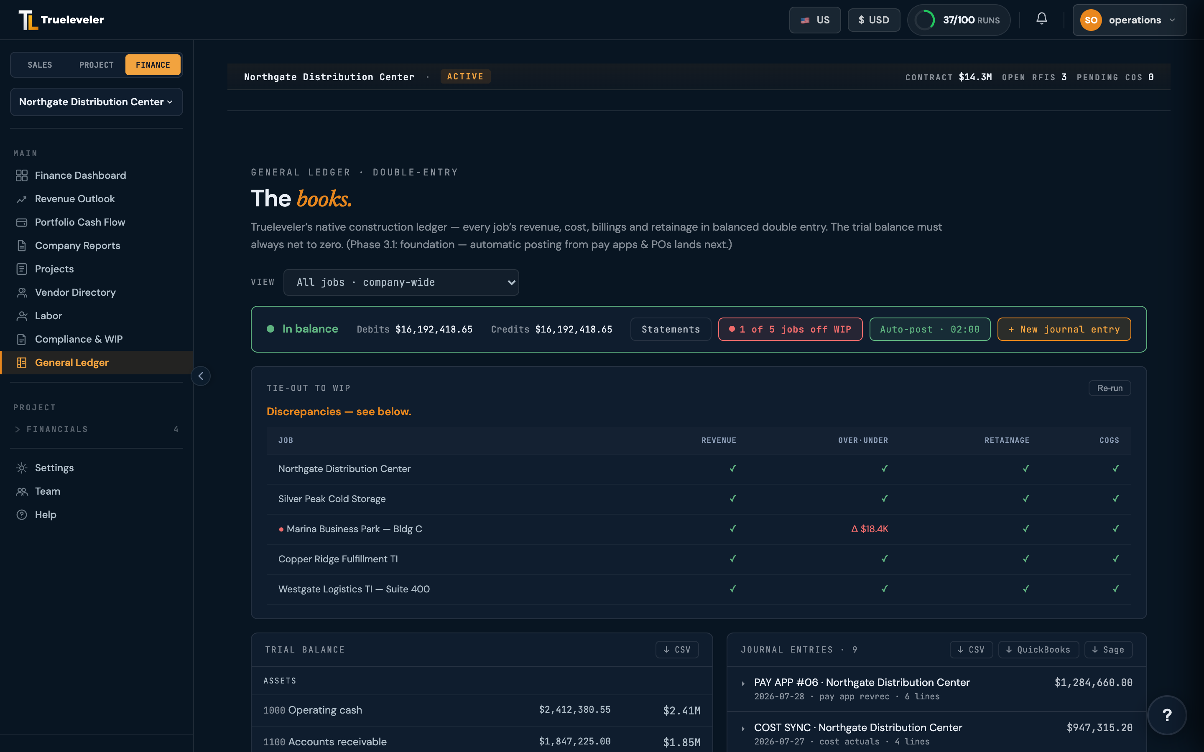Viewport: 1204px width, 752px height.
Task: Open the VIEW All jobs company-wide dropdown
Action: (401, 282)
